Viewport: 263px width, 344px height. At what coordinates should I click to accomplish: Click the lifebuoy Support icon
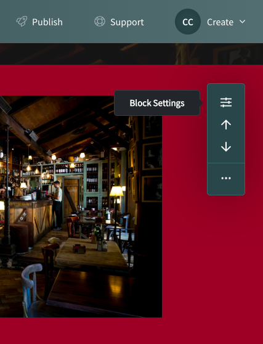100,22
